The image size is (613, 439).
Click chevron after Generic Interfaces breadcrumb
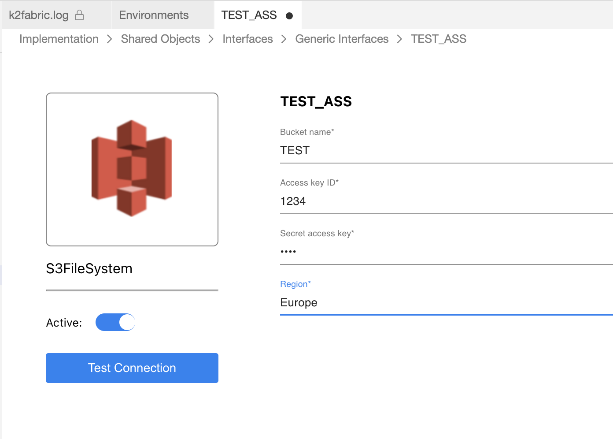[400, 39]
